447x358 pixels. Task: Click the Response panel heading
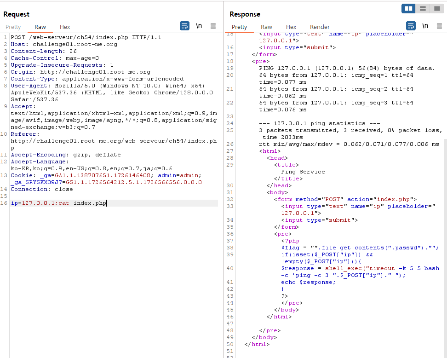[245, 14]
